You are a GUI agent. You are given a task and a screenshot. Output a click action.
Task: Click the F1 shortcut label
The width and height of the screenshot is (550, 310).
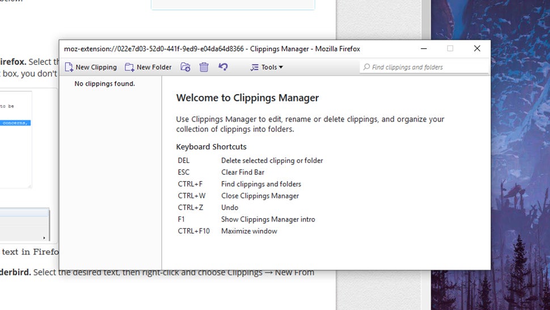point(181,219)
